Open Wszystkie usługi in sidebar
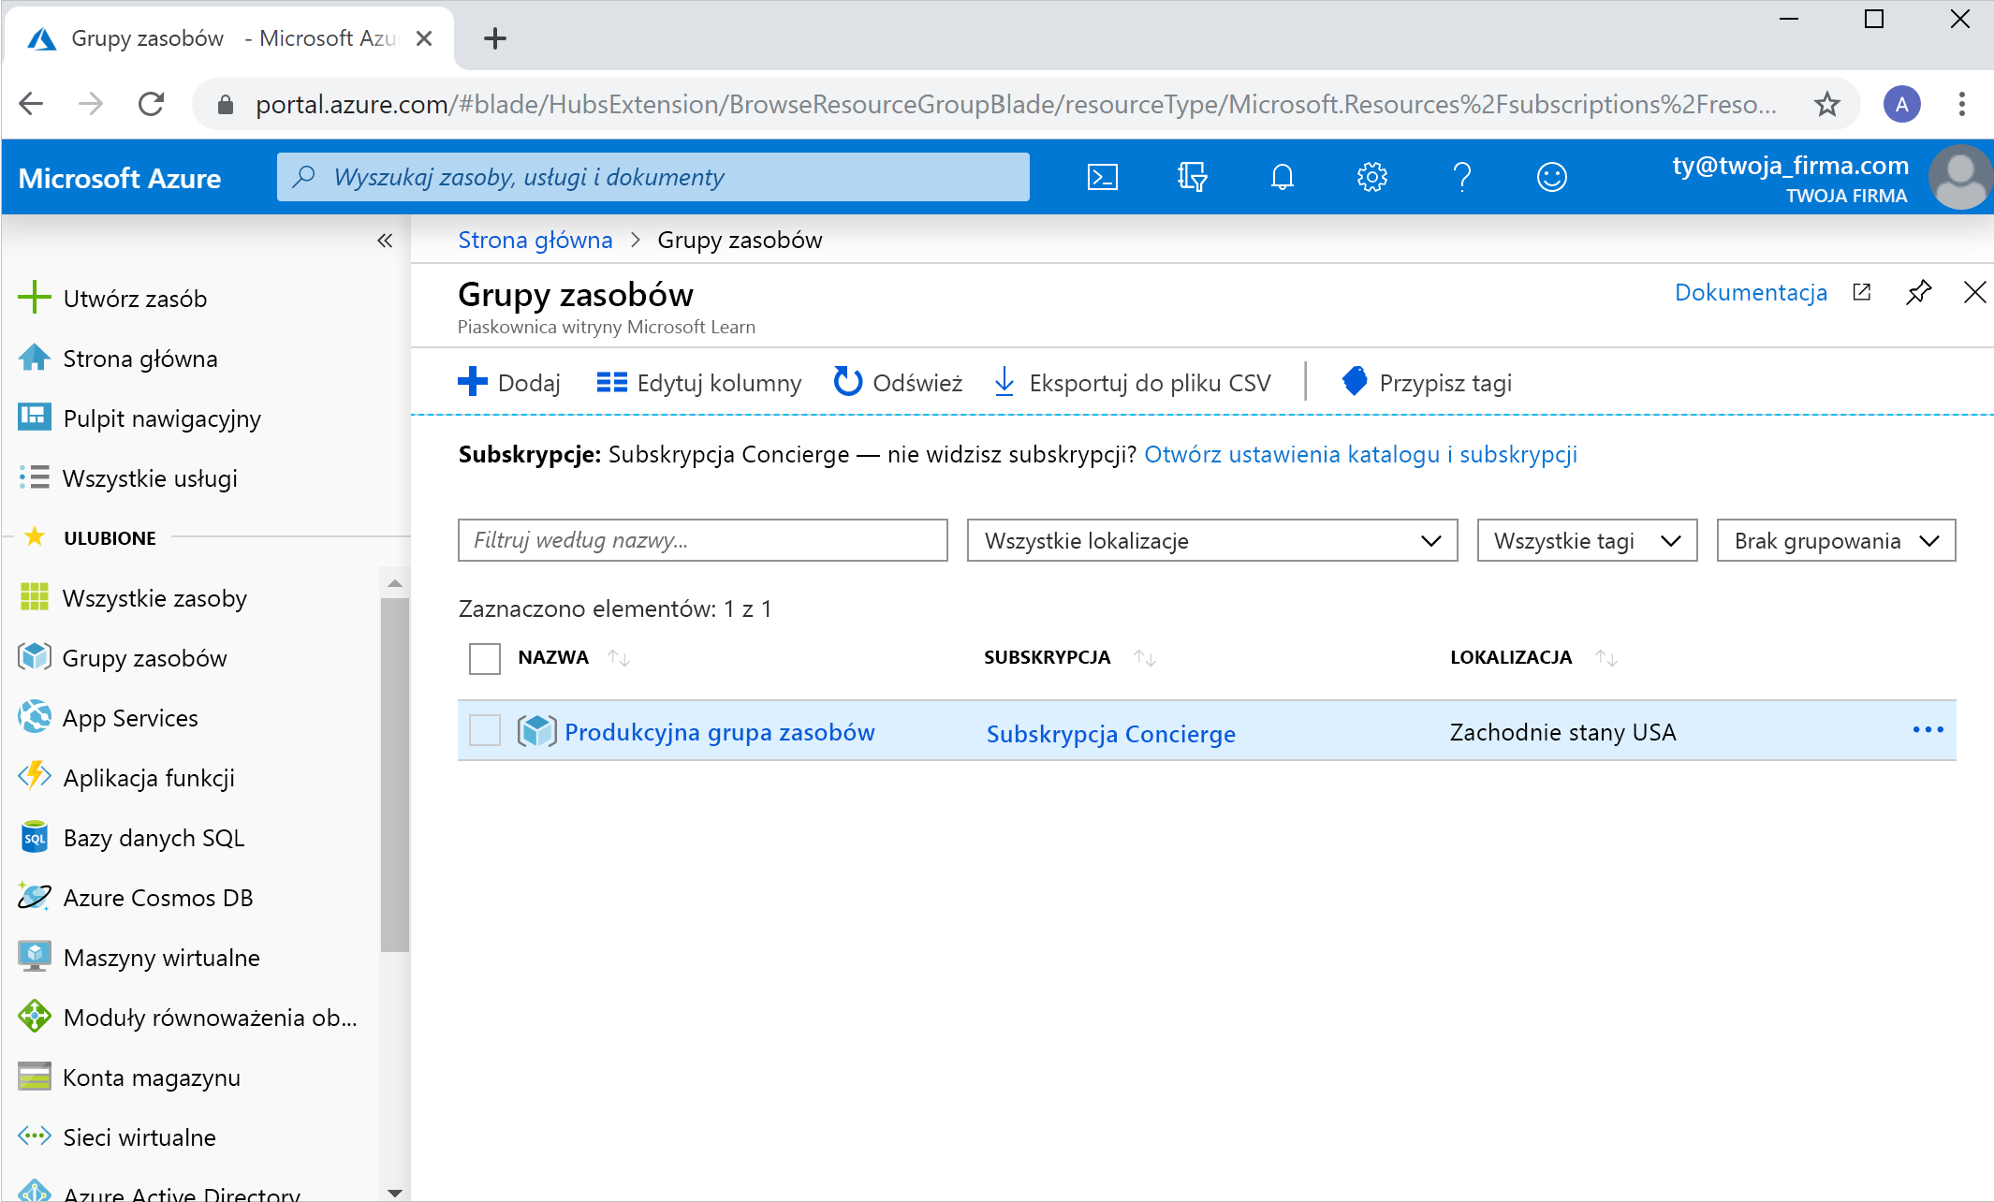The height and width of the screenshot is (1202, 1994). pos(128,478)
